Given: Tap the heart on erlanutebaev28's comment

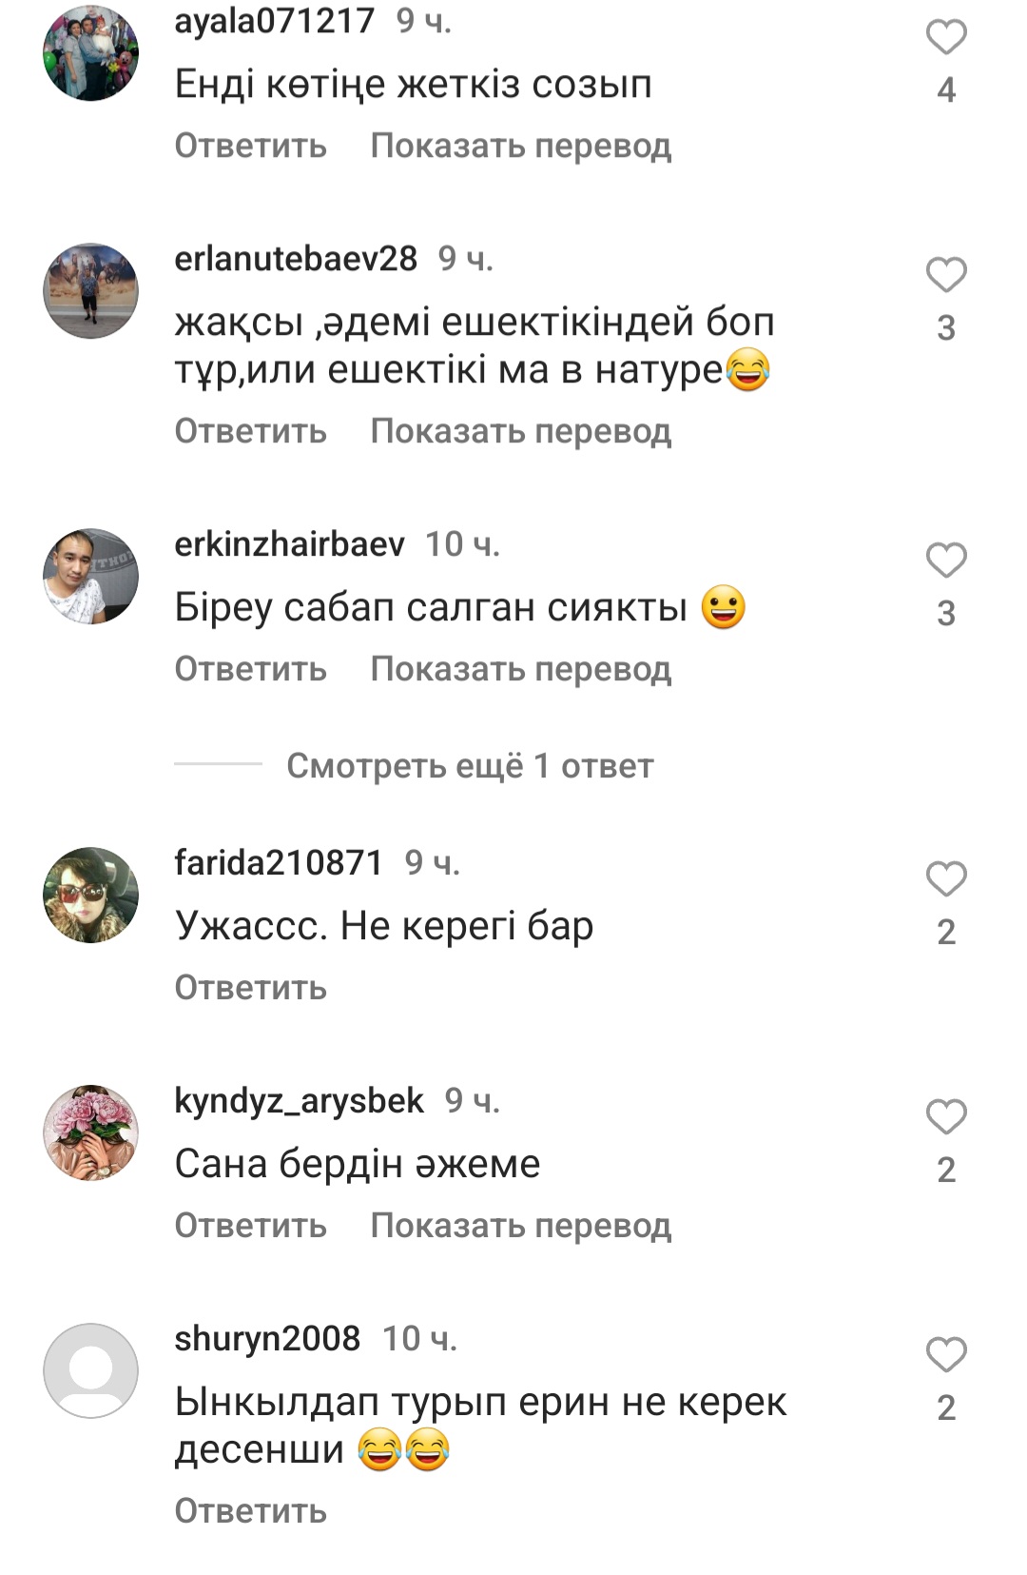Looking at the screenshot, I should point(946,275).
